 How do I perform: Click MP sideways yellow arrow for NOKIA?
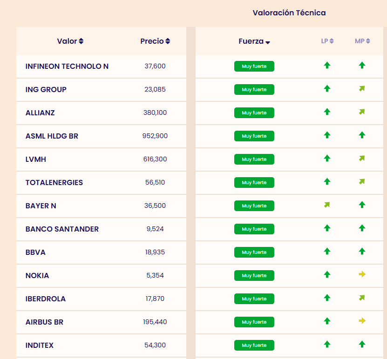click(x=362, y=275)
